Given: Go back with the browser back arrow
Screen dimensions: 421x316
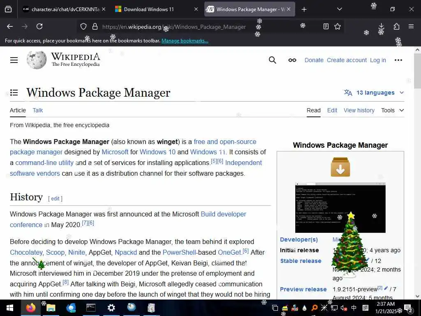Looking at the screenshot, I should pyautogui.click(x=10, y=26).
